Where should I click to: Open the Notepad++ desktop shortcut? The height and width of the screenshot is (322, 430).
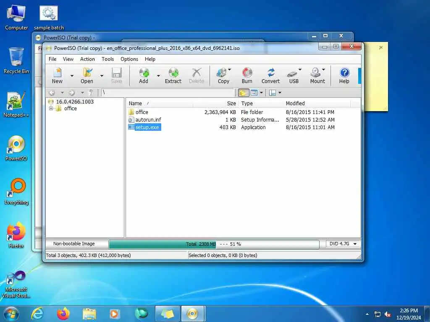(16, 104)
